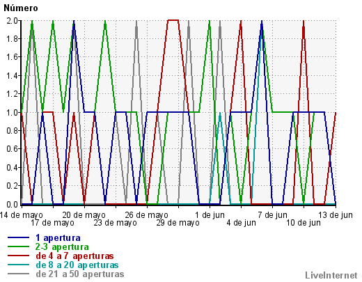Click the '20 de mayo' date label
The image size is (362, 282).
pos(84,215)
